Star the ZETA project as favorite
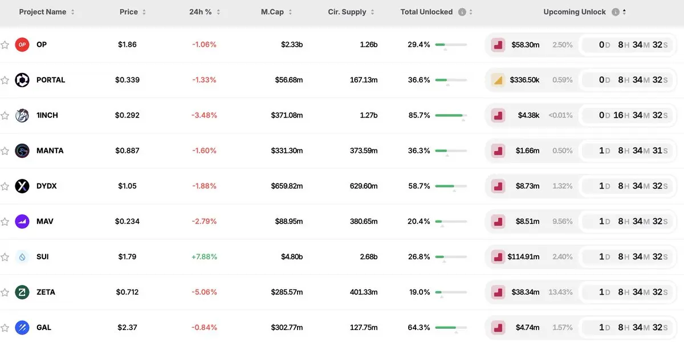Viewport: 684px width, 342px height. tap(5, 292)
